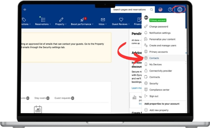Click the Reservations list icon

(x=43, y=19)
